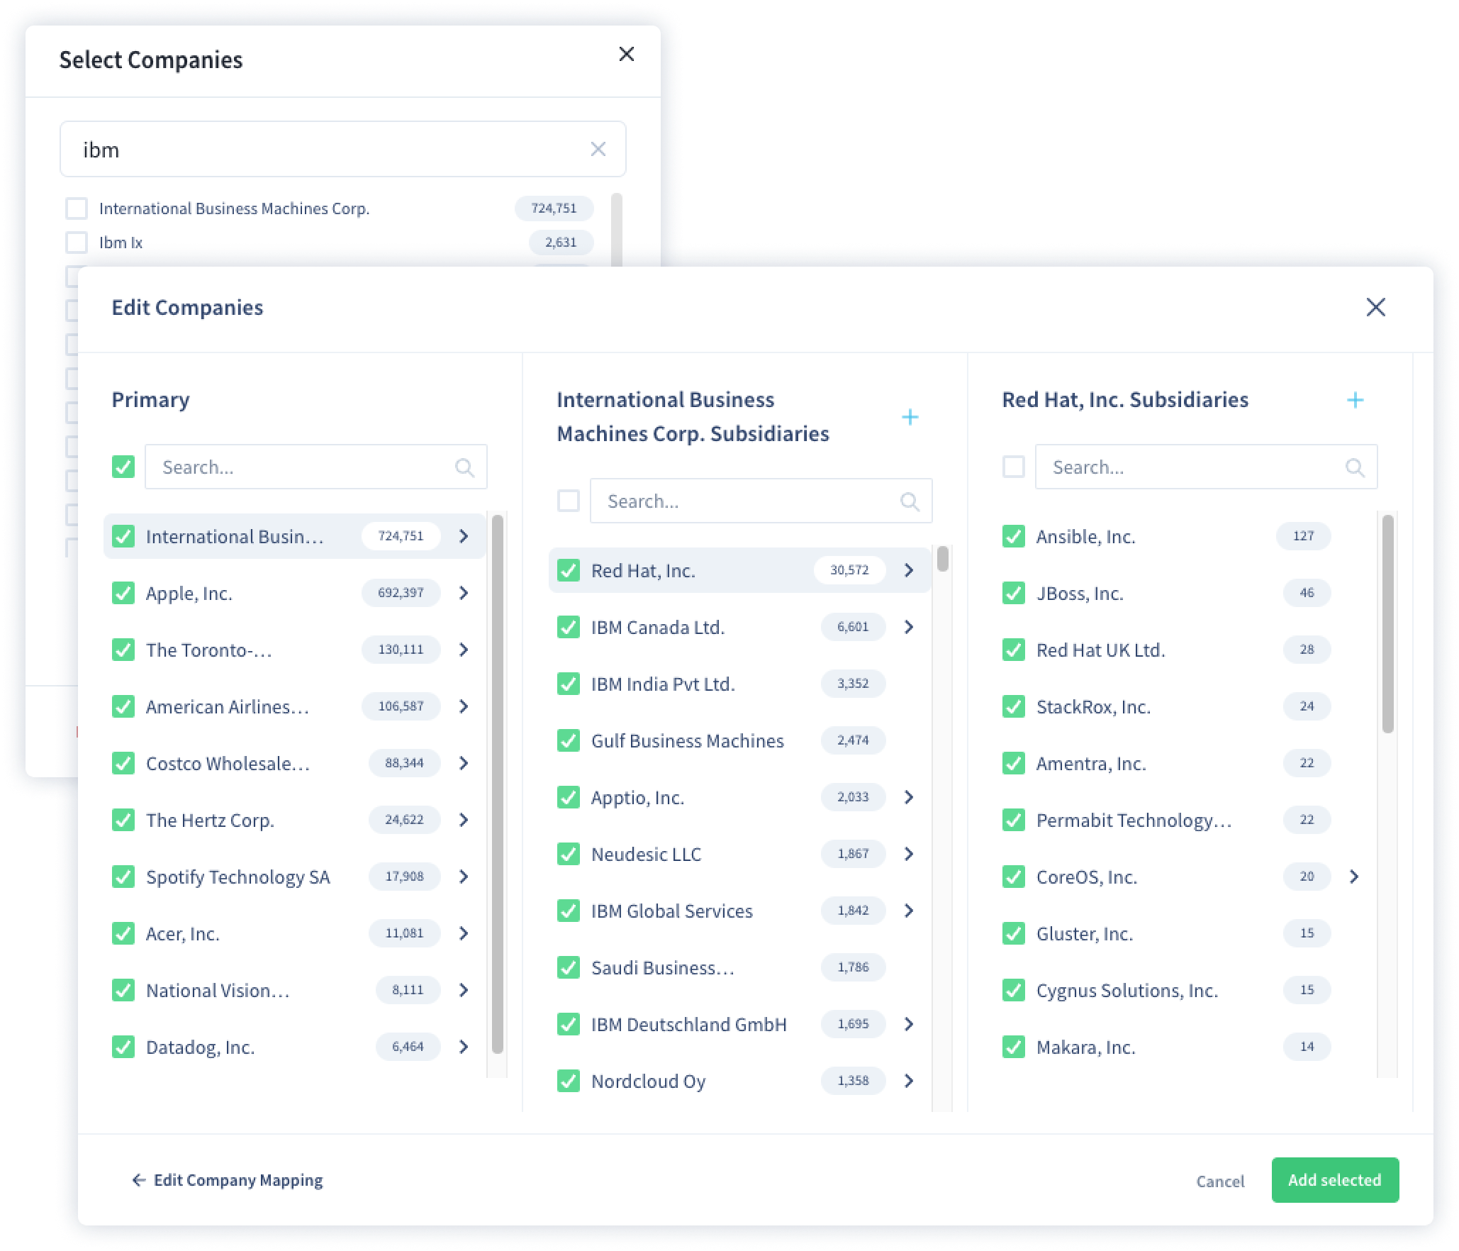
Task: Click the close icon on Edit Companies dialog
Action: pos(1376,306)
